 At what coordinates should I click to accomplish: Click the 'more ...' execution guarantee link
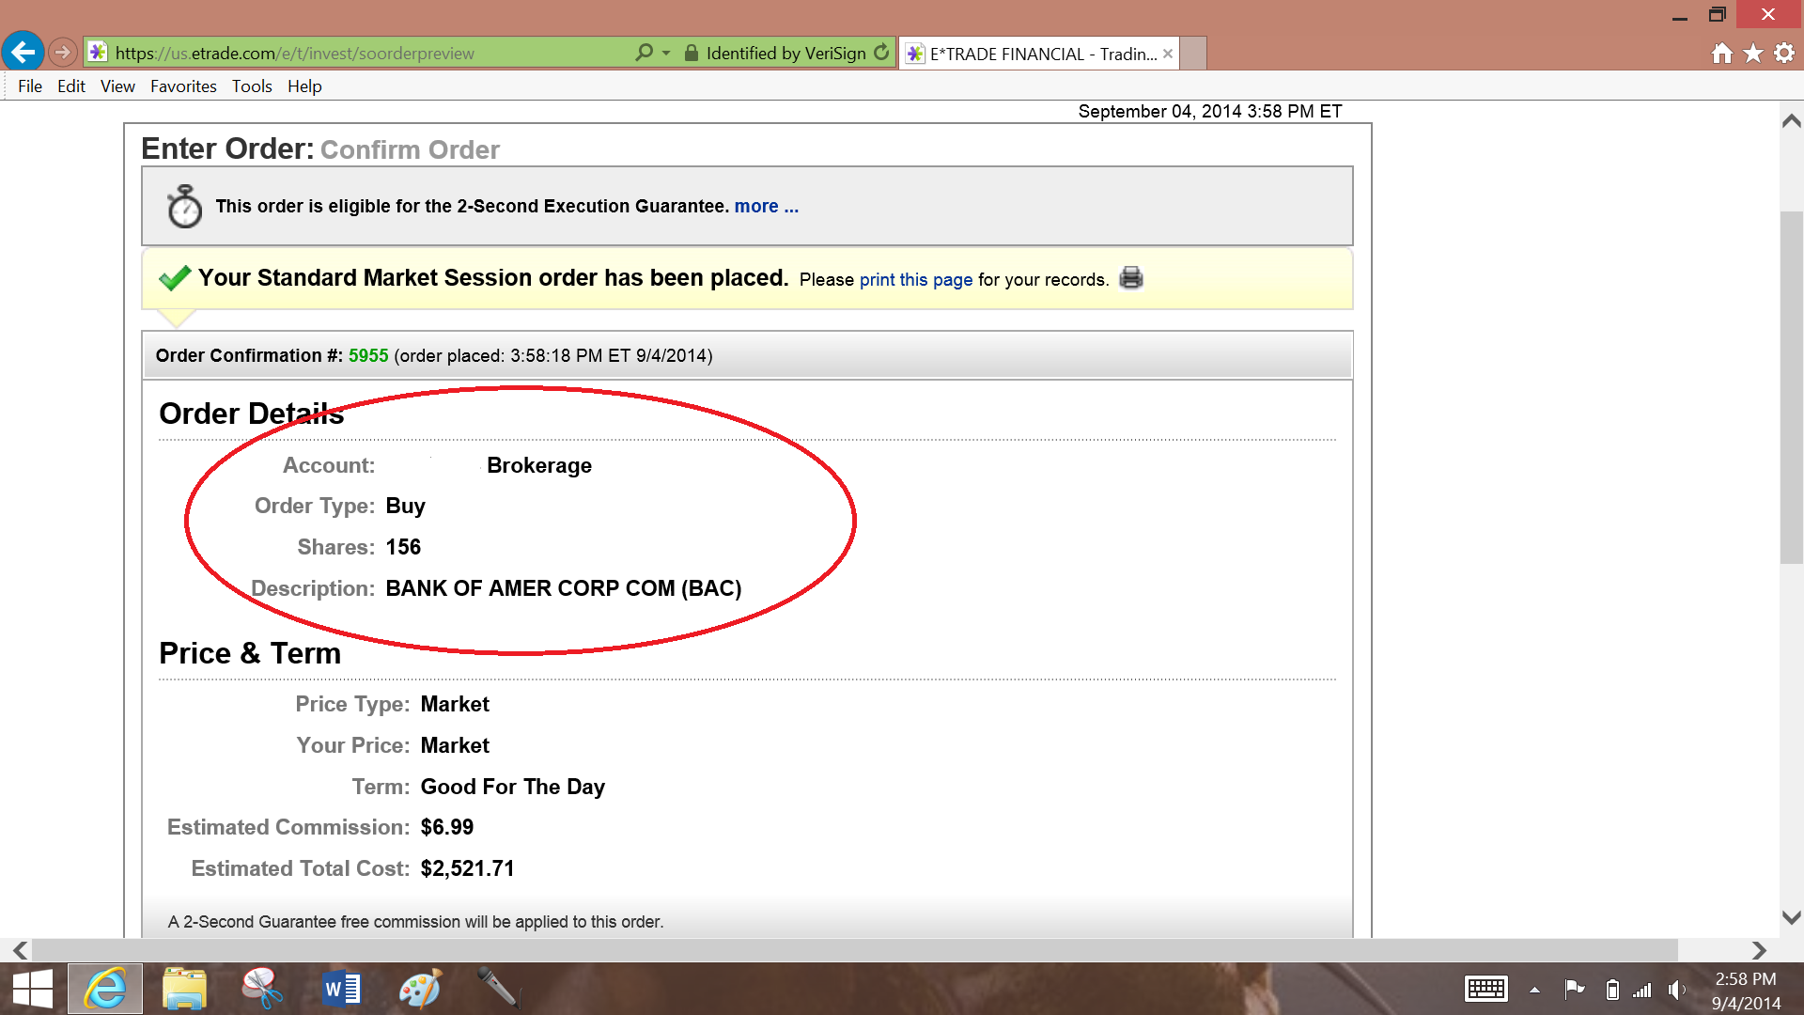tap(766, 206)
